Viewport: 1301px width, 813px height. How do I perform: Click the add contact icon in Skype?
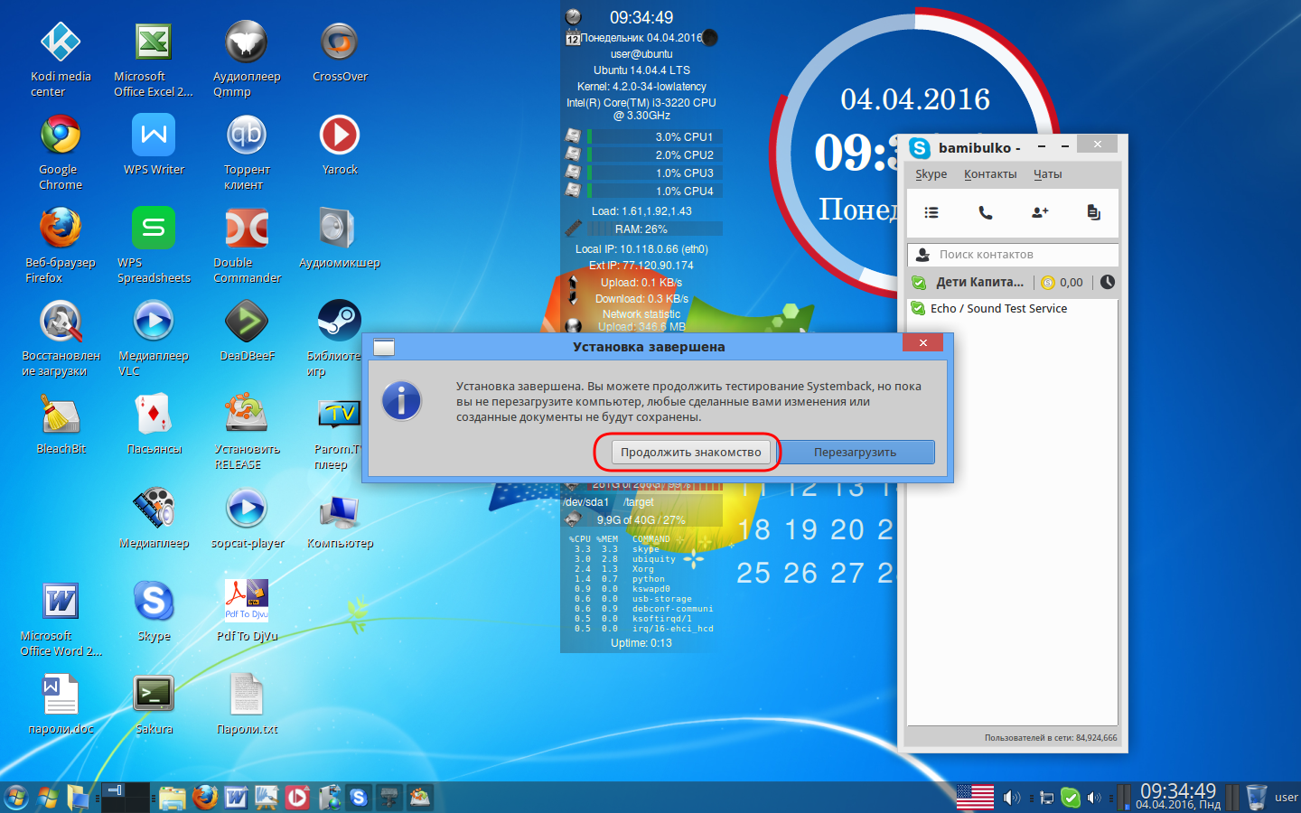tap(1040, 212)
